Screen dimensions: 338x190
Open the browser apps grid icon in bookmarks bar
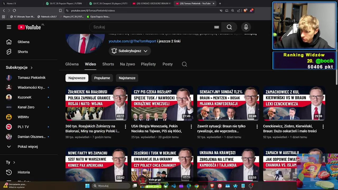tap(3, 17)
